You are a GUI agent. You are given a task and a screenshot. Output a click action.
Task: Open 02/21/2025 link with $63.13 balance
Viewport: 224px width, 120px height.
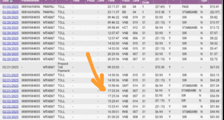pyautogui.click(x=10, y=75)
